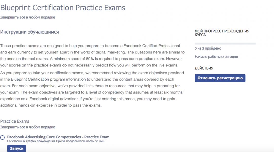The image size is (274, 152).
Task: Open the Facebook Advertising Core Competencies exam title
Action: pos(58,137)
